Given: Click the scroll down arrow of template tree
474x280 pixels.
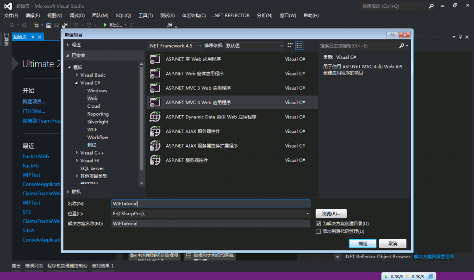Looking at the screenshot, I should coord(142,183).
